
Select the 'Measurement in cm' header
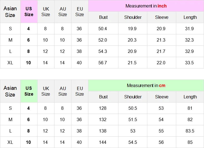tap(146, 85)
